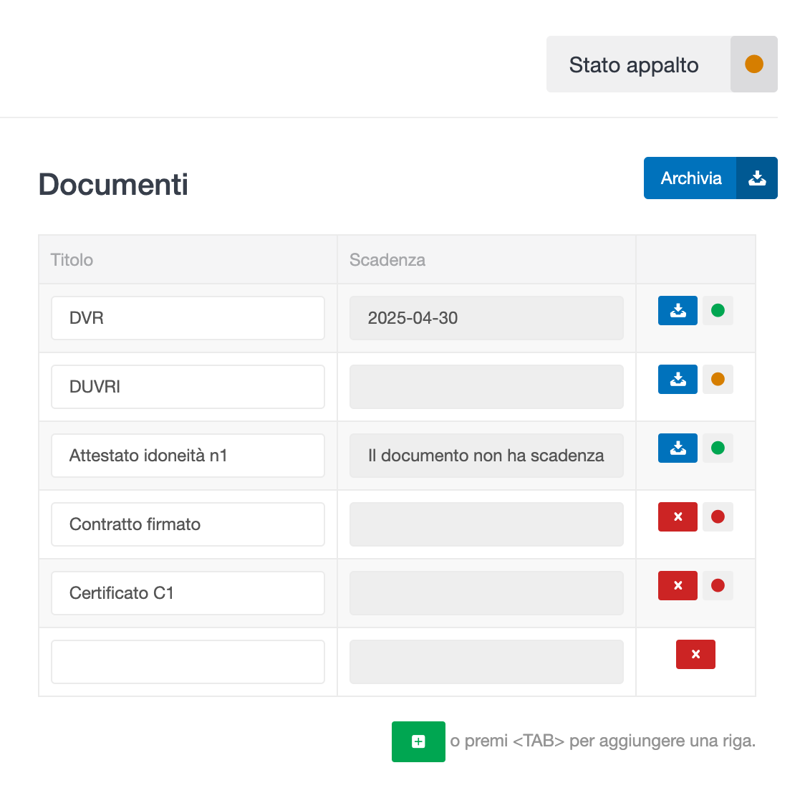Click the Scadenza column header
The height and width of the screenshot is (798, 805).
pyautogui.click(x=387, y=259)
